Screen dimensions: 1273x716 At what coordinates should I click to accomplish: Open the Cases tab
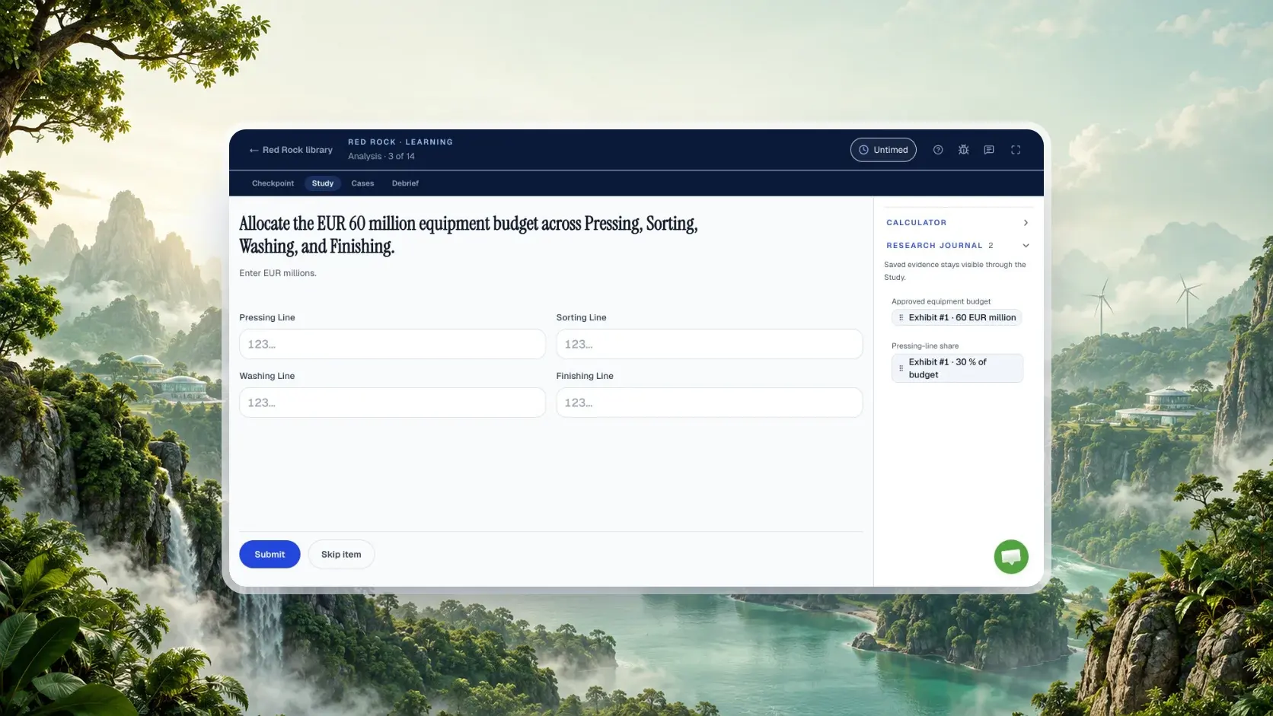(362, 183)
